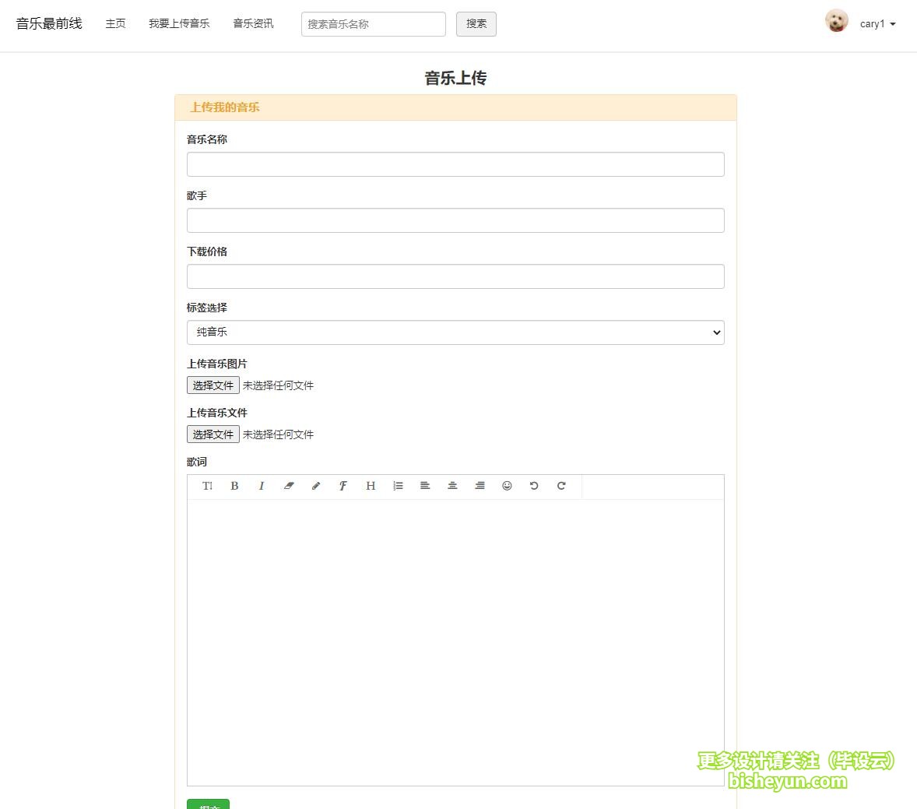This screenshot has width=917, height=809.
Task: Redo the last lyrics edit
Action: click(561, 486)
